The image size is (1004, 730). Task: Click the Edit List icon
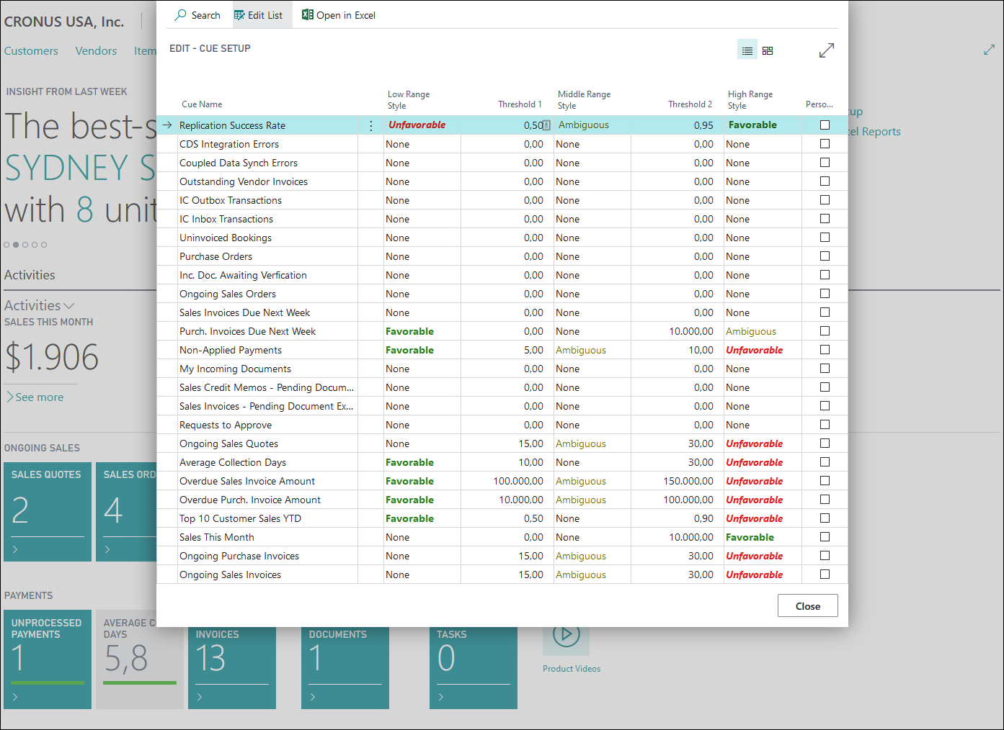pos(239,15)
